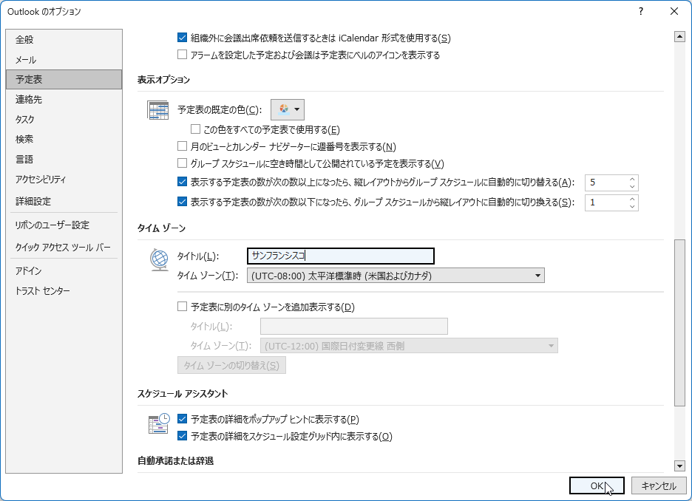Screen dimensions: 692x501
Task: Select the メール category
Action: point(64,60)
